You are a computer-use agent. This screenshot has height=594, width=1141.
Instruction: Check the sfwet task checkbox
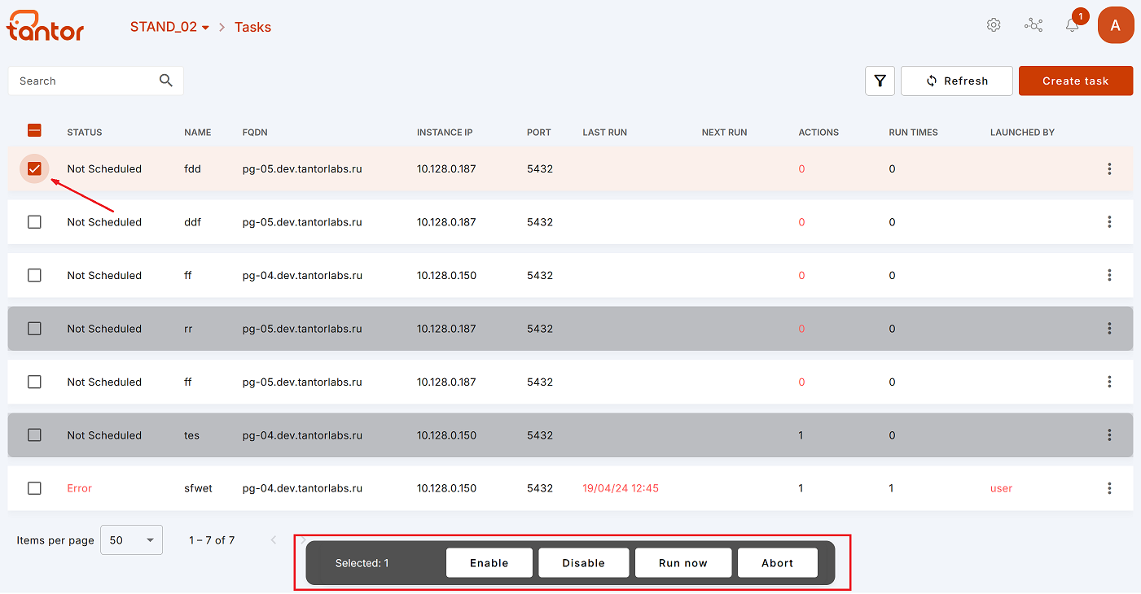tap(34, 488)
